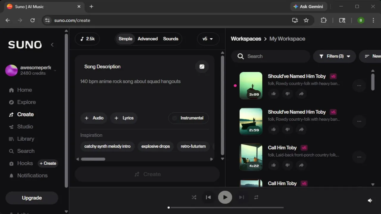Viewport: 381px width, 214px height.
Task: Dislike the 4:22 Call Him Toby song
Action: [x=288, y=165]
